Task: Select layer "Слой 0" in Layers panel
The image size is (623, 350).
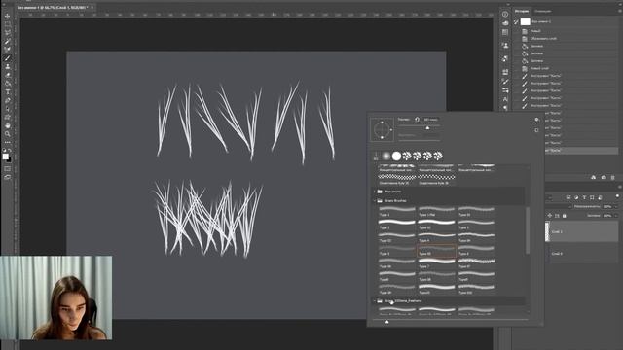Action: (581, 253)
